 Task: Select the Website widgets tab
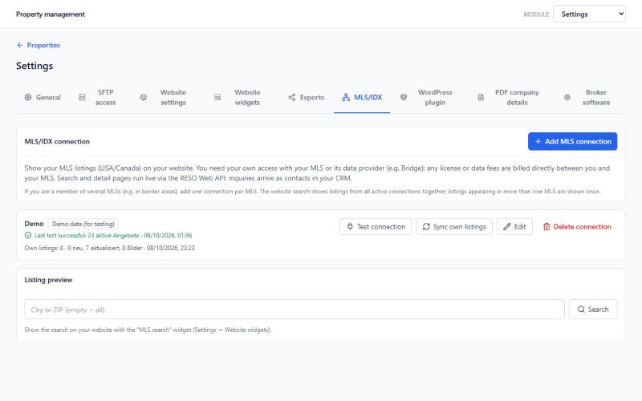point(237,97)
